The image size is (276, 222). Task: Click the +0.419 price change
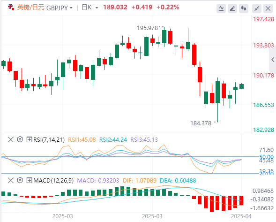tap(142, 7)
